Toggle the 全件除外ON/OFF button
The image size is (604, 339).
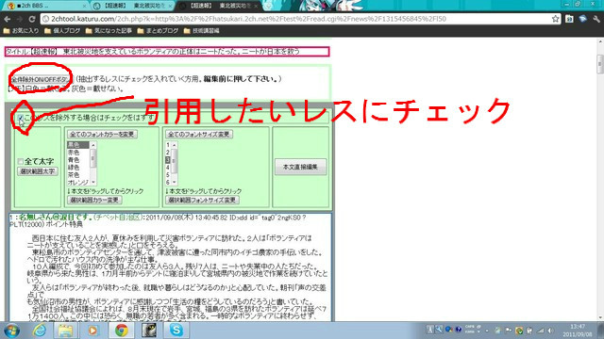point(41,79)
